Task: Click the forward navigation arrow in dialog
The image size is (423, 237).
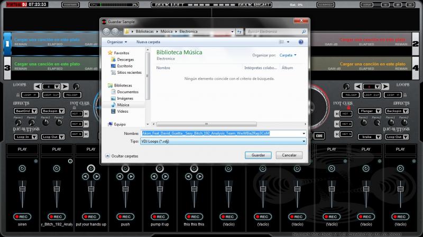Action: (115, 32)
